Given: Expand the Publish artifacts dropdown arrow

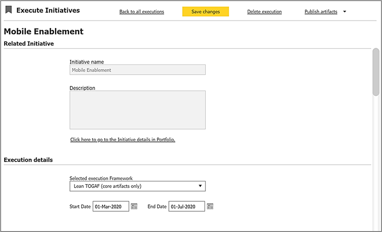Looking at the screenshot, I should [345, 12].
